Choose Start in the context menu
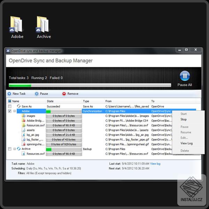 184,114
